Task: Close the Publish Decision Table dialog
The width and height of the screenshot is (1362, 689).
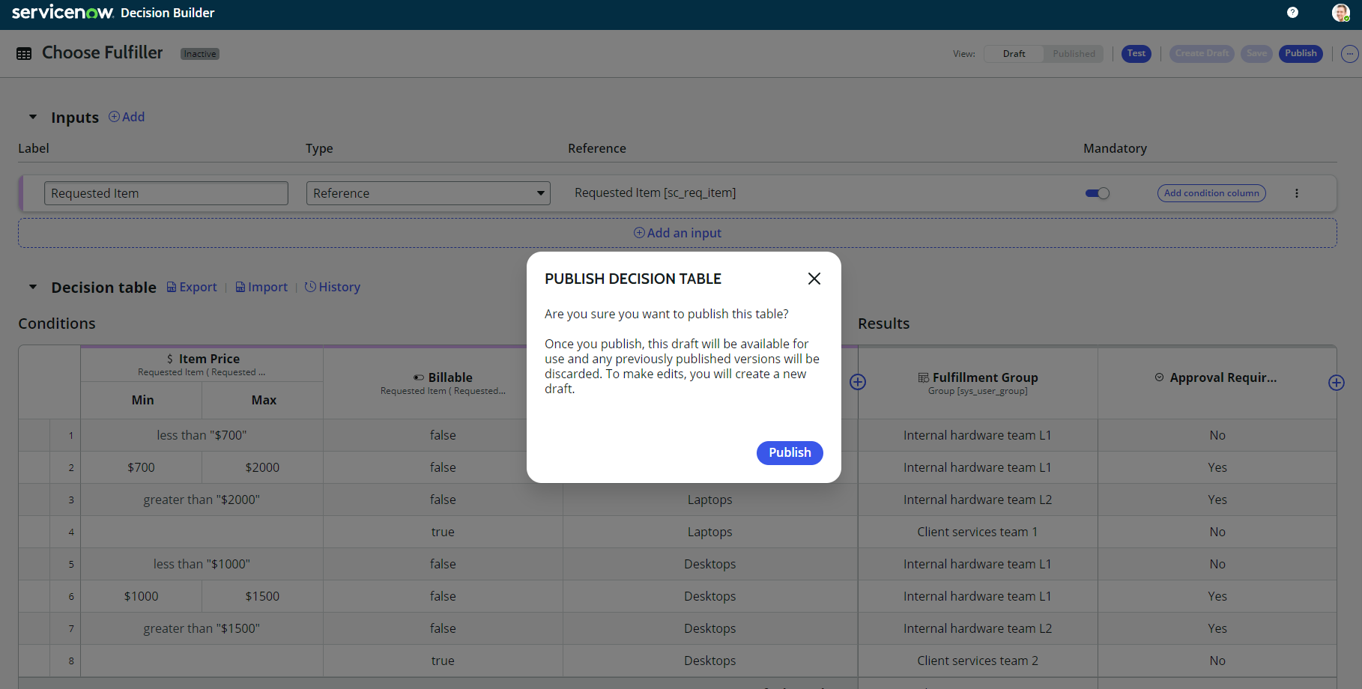Action: pos(814,279)
